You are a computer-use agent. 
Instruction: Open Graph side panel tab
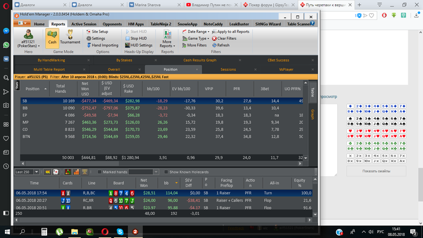[x=313, y=114]
